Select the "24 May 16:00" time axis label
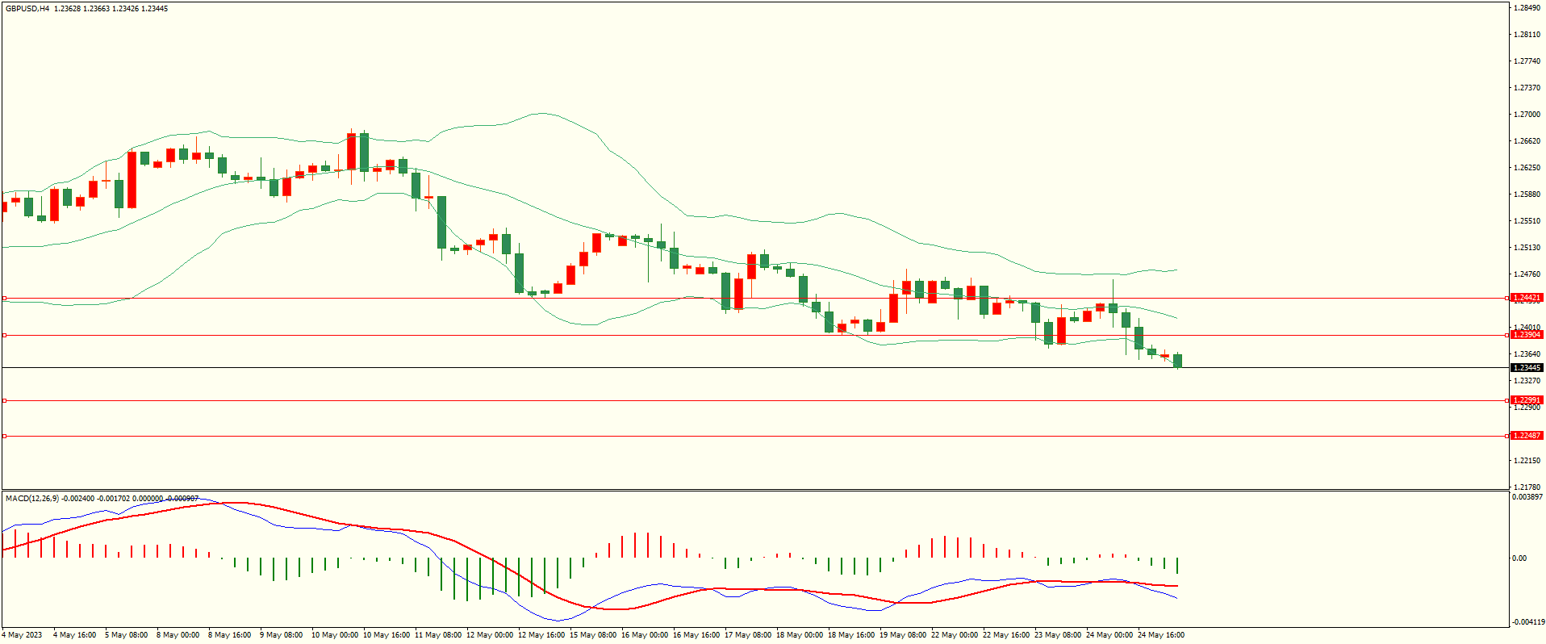Viewport: 1546px width, 644px height. [x=1160, y=635]
